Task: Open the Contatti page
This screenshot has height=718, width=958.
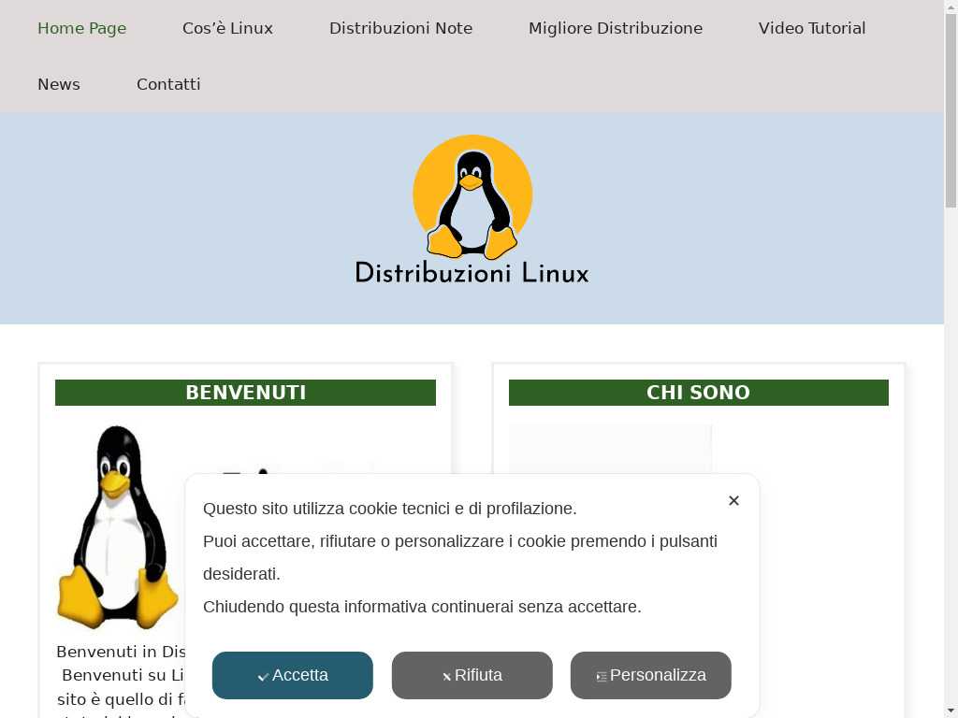Action: (168, 84)
